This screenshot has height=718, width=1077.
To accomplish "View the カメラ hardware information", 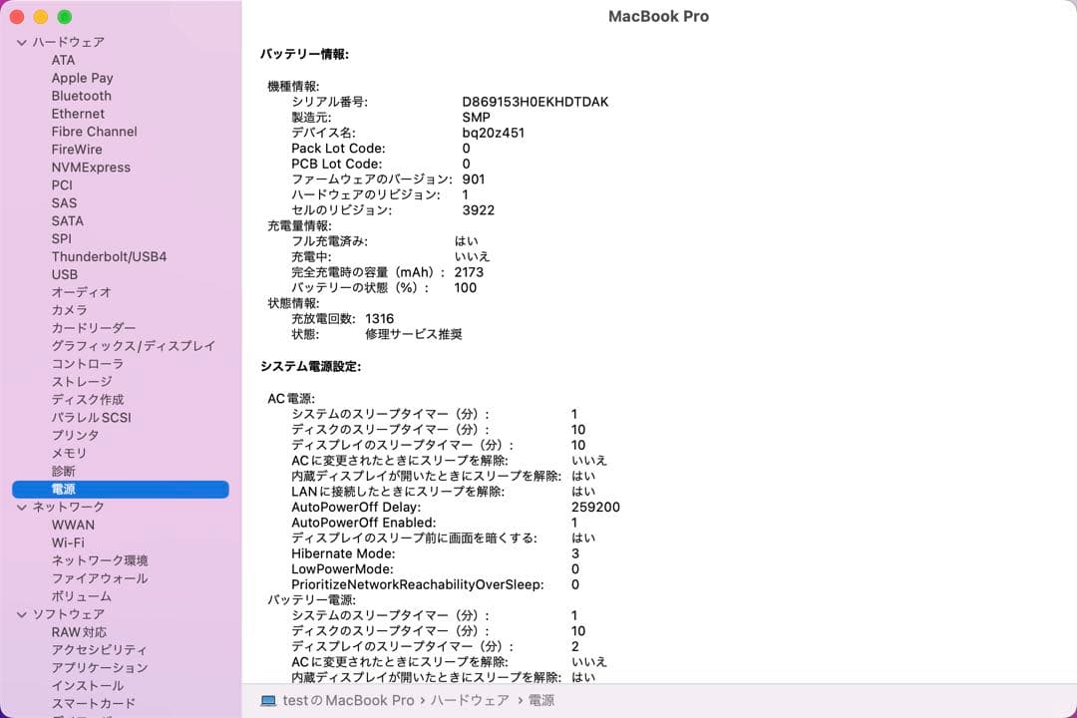I will (69, 310).
